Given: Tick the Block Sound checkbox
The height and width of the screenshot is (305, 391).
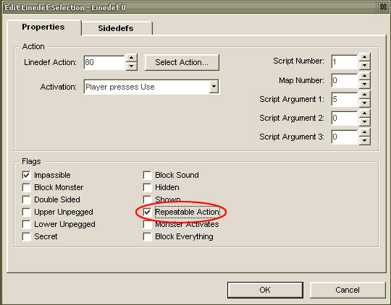Looking at the screenshot, I should pyautogui.click(x=148, y=175).
